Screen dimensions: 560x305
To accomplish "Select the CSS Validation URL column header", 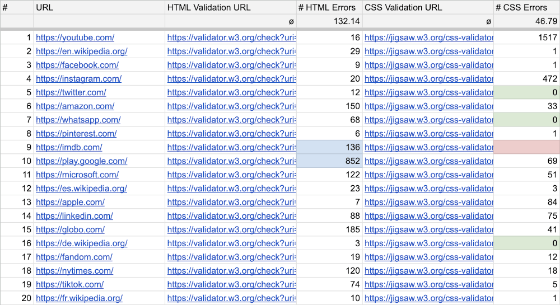I will click(x=428, y=7).
